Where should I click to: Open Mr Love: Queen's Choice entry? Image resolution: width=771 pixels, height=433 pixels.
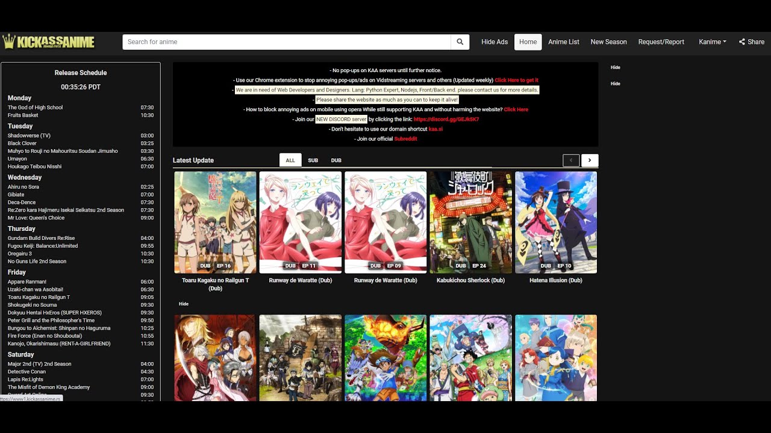click(x=36, y=218)
